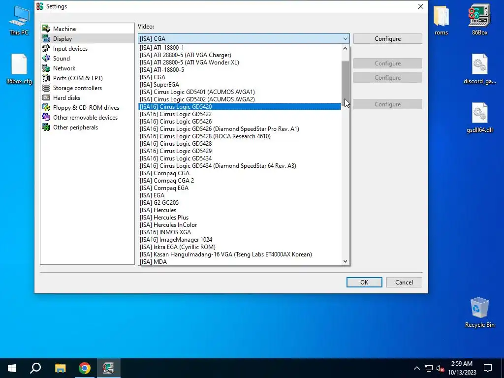Open taskbar Search magnifier
504x378 pixels.
click(35, 368)
